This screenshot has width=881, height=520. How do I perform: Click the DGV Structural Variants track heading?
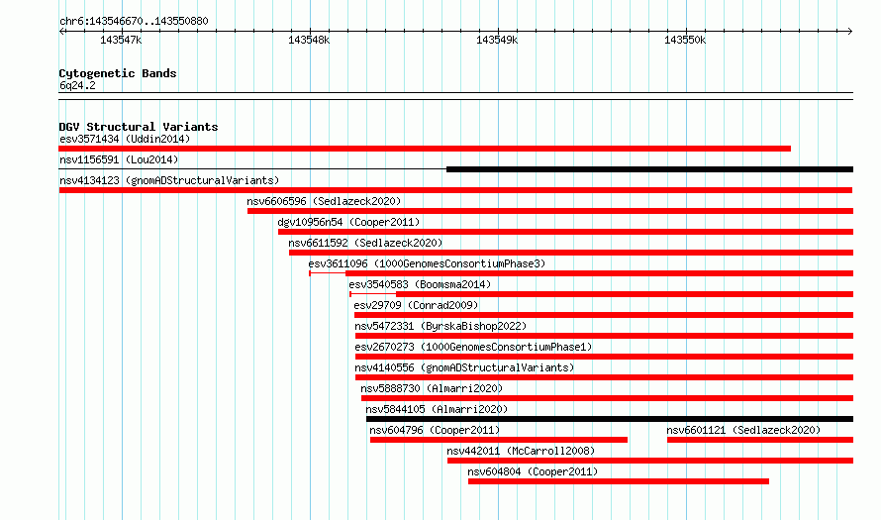(139, 127)
